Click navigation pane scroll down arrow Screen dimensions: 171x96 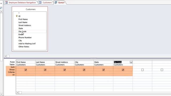1,94
